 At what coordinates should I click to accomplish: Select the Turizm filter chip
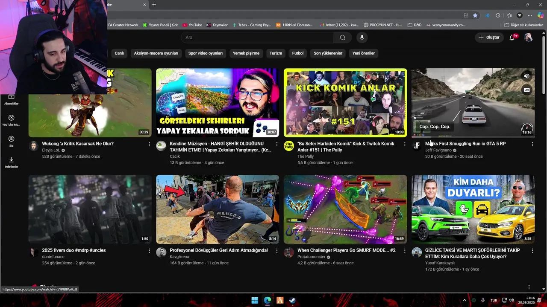coord(276,53)
